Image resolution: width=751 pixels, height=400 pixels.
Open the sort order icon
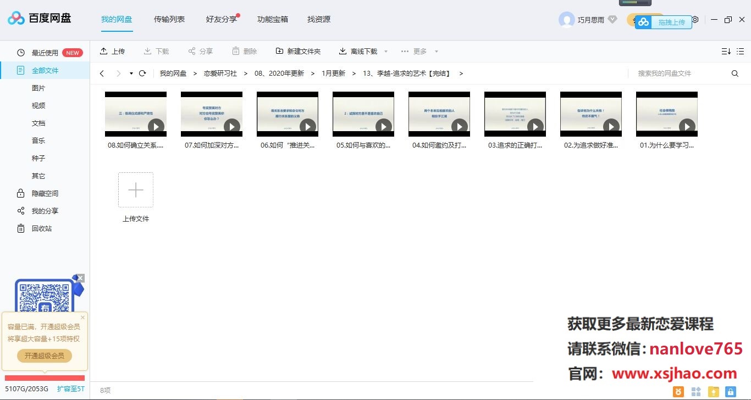coord(726,51)
